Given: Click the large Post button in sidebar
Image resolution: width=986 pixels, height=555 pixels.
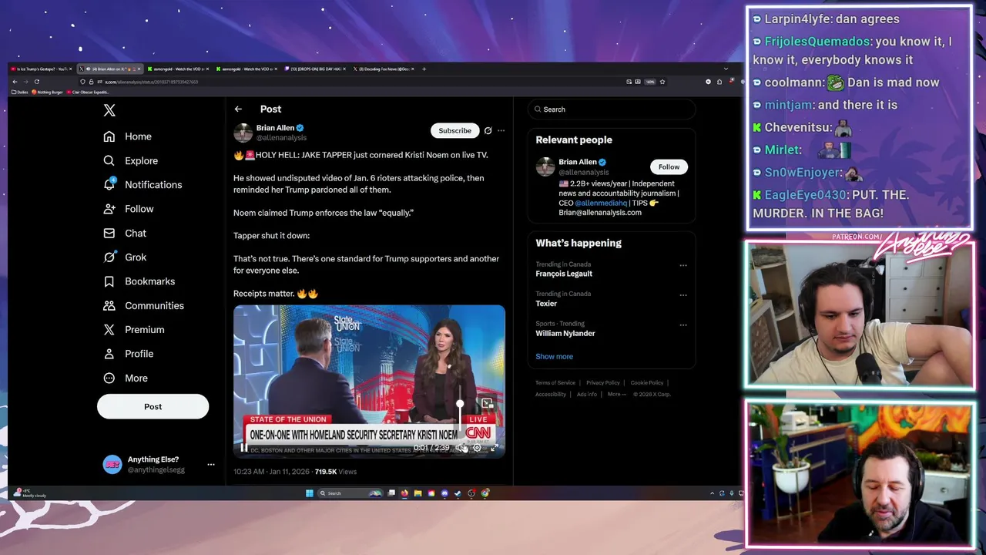Looking at the screenshot, I should 153,406.
